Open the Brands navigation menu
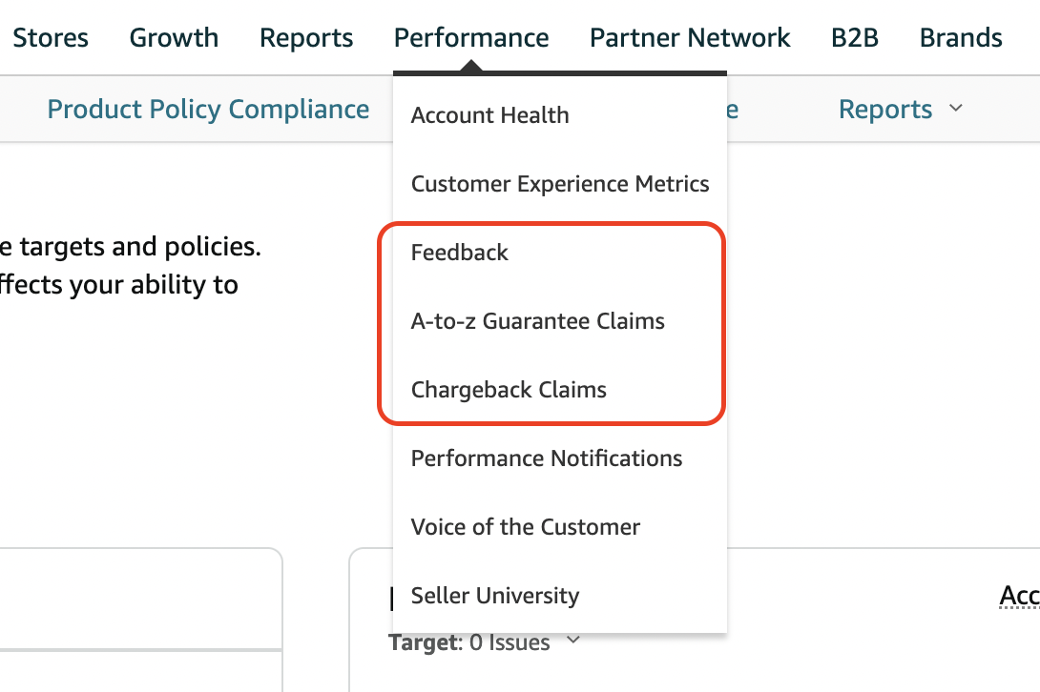1040x692 pixels. coord(961,38)
